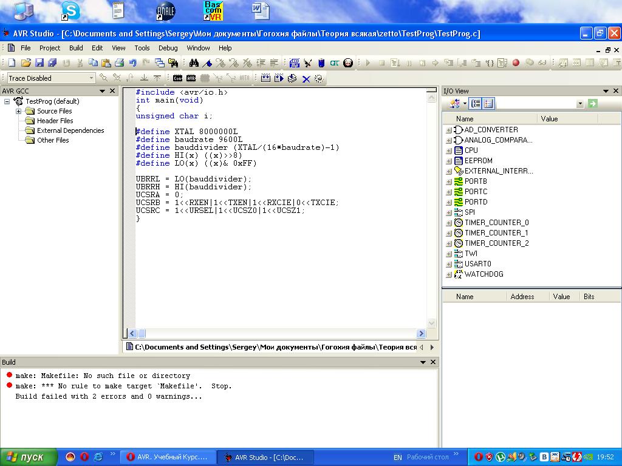This screenshot has height=466, width=622.
Task: Click the Save floppy disk icon
Action: [x=39, y=62]
